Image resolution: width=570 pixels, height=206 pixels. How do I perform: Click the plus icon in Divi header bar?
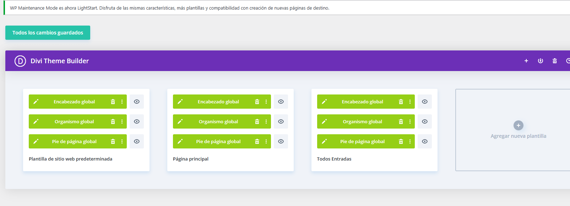click(526, 61)
